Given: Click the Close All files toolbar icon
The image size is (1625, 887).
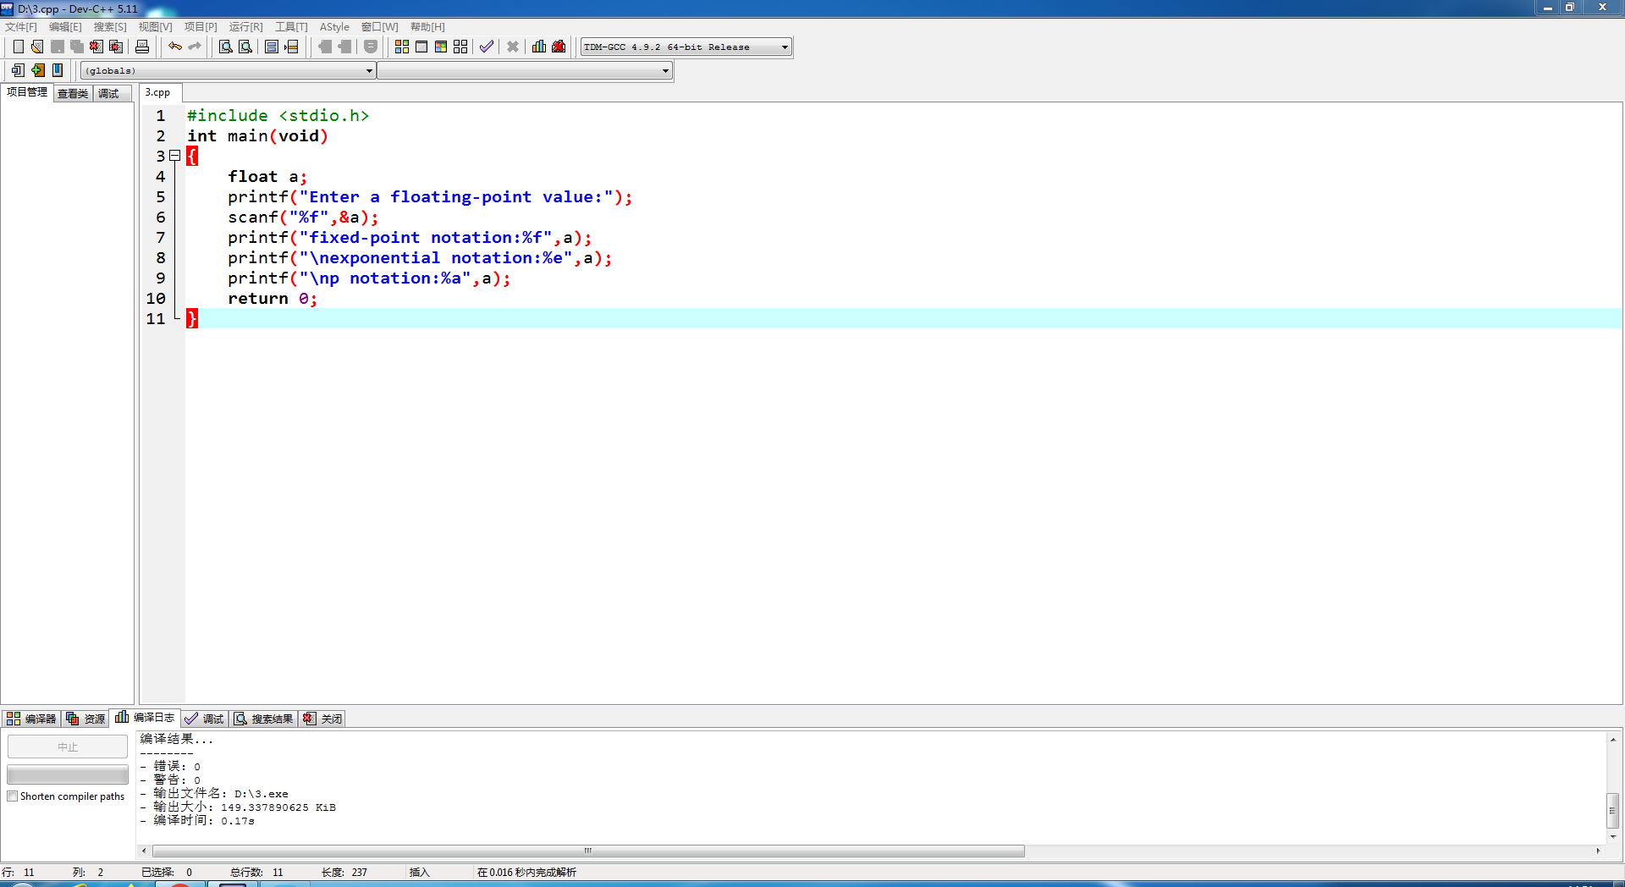Looking at the screenshot, I should click(x=116, y=47).
